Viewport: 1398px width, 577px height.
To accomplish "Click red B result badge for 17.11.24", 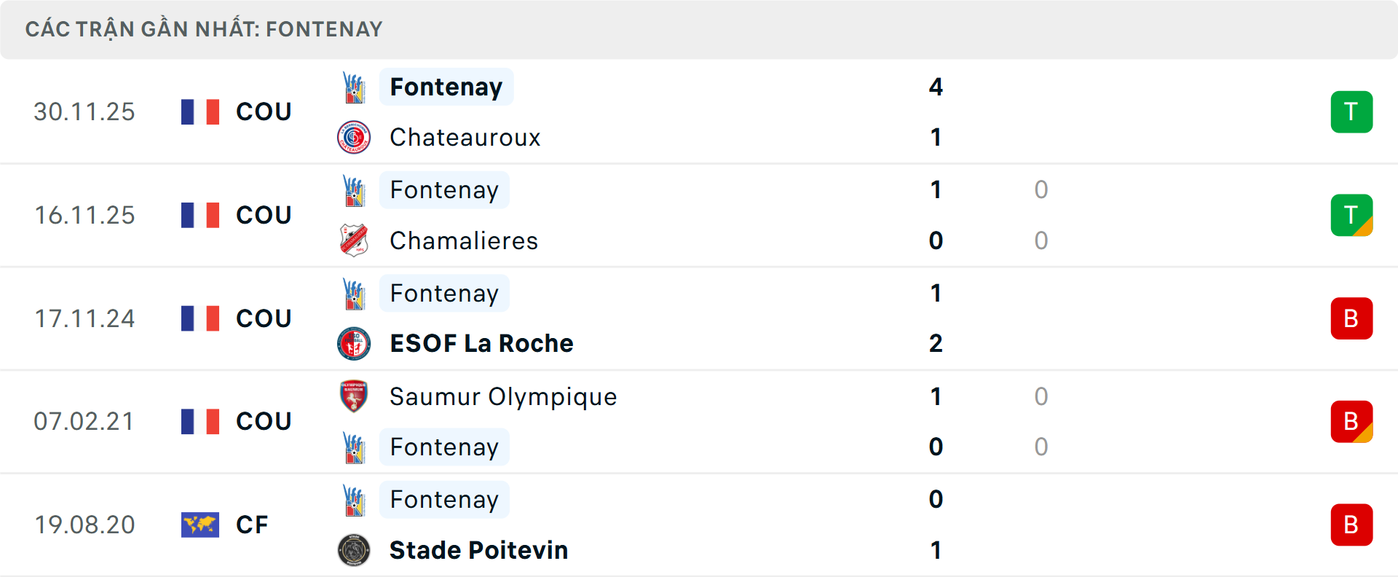I will [x=1351, y=318].
